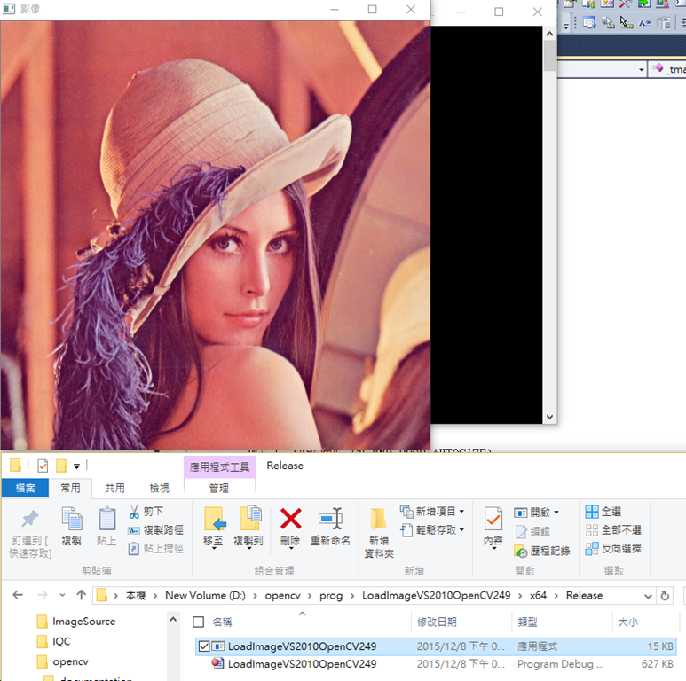Click quick access Properties checkmark icon
This screenshot has width=686, height=681.
[43, 466]
